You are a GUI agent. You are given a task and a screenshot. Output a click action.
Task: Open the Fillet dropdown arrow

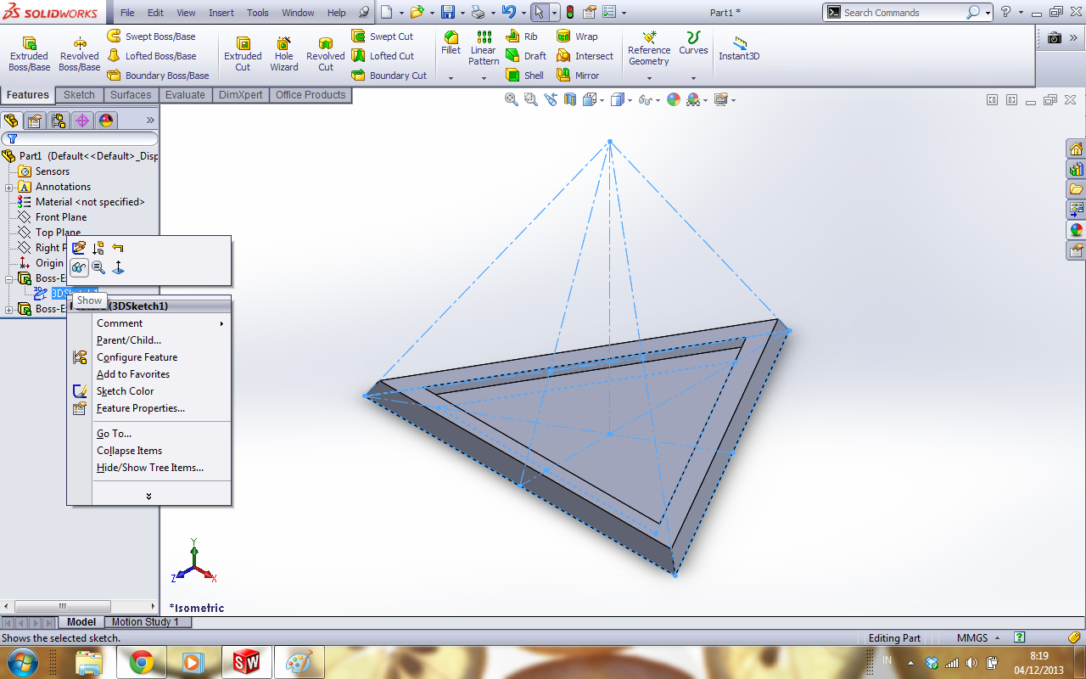pyautogui.click(x=451, y=78)
